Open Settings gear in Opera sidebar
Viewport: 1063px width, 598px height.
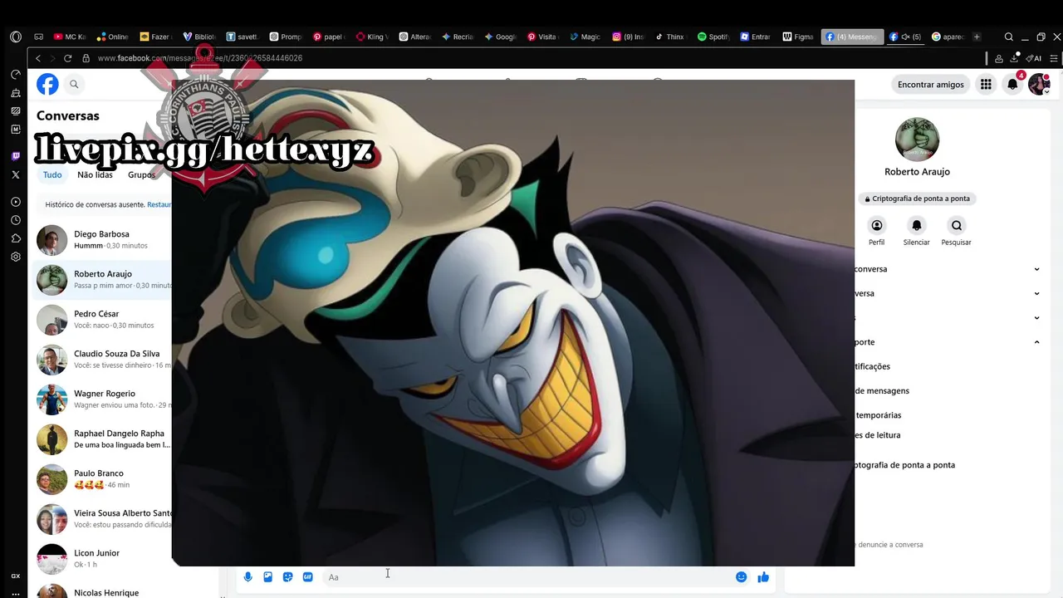pos(16,257)
